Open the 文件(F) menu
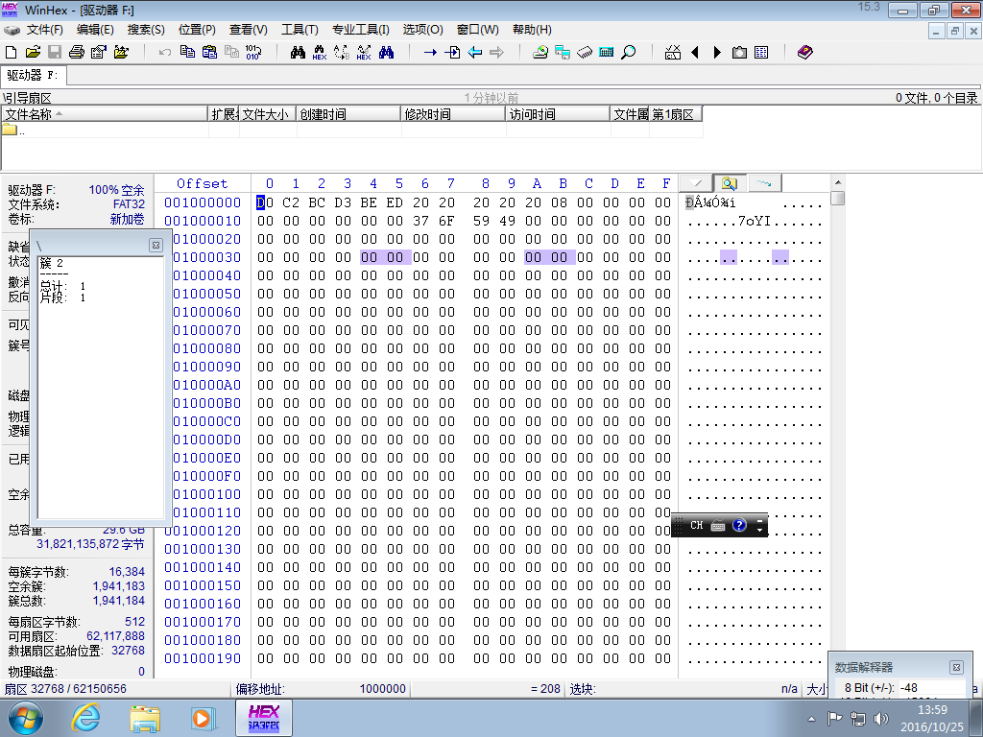 (44, 30)
